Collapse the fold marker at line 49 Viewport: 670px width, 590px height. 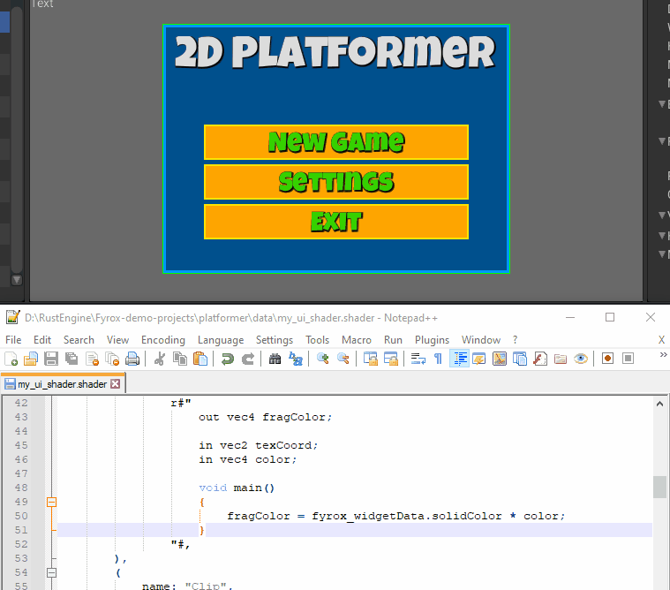coord(51,502)
